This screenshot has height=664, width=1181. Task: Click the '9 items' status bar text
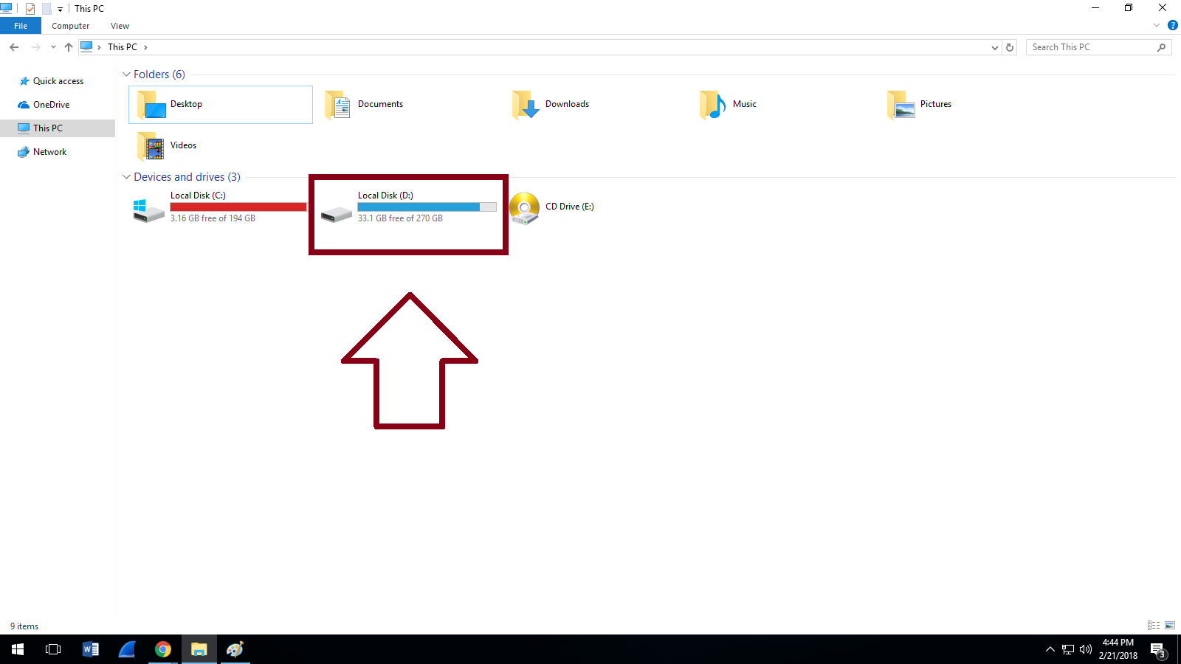point(24,626)
